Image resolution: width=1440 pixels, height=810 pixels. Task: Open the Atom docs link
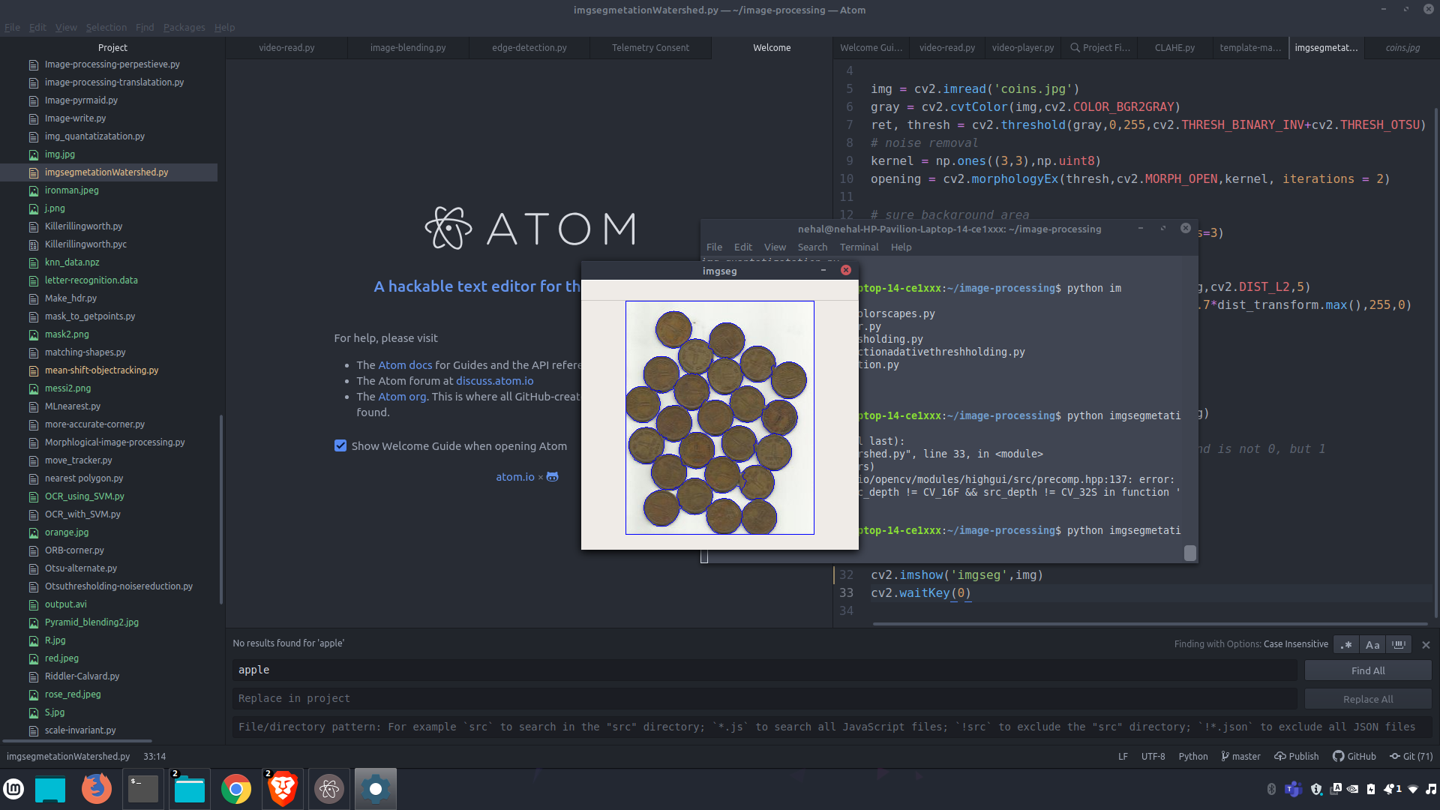pyautogui.click(x=405, y=365)
